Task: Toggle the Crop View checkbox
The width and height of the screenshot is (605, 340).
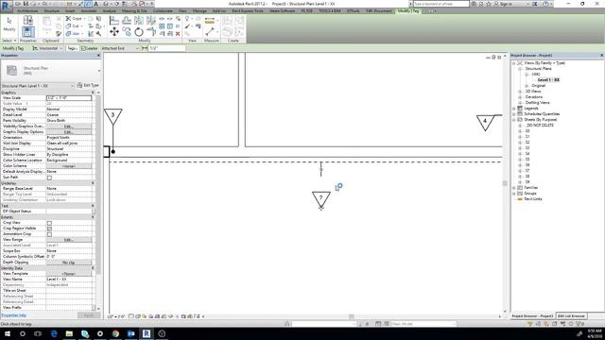Action: tap(49, 223)
